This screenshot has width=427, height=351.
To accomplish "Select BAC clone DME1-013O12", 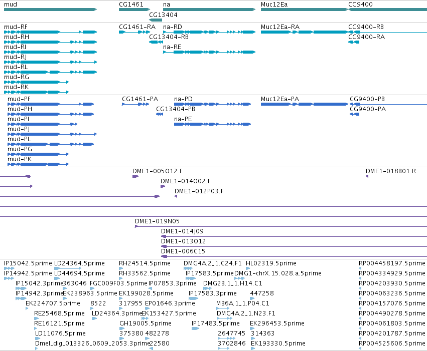I will [294, 246].
